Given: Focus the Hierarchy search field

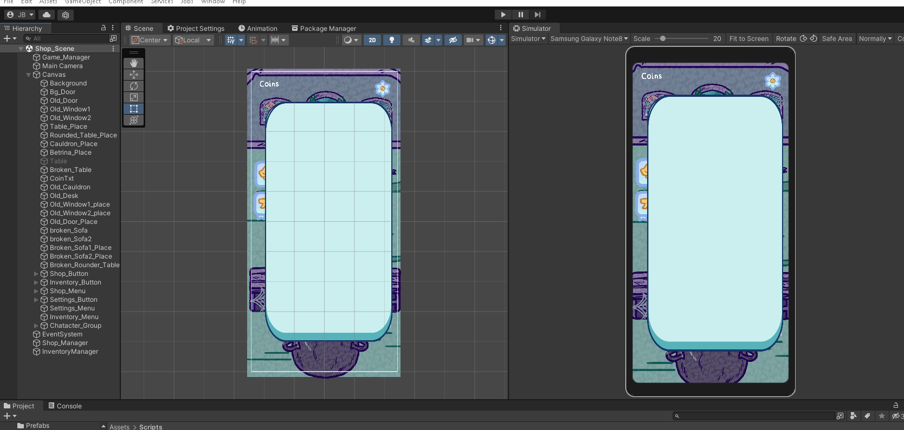Looking at the screenshot, I should pos(66,38).
